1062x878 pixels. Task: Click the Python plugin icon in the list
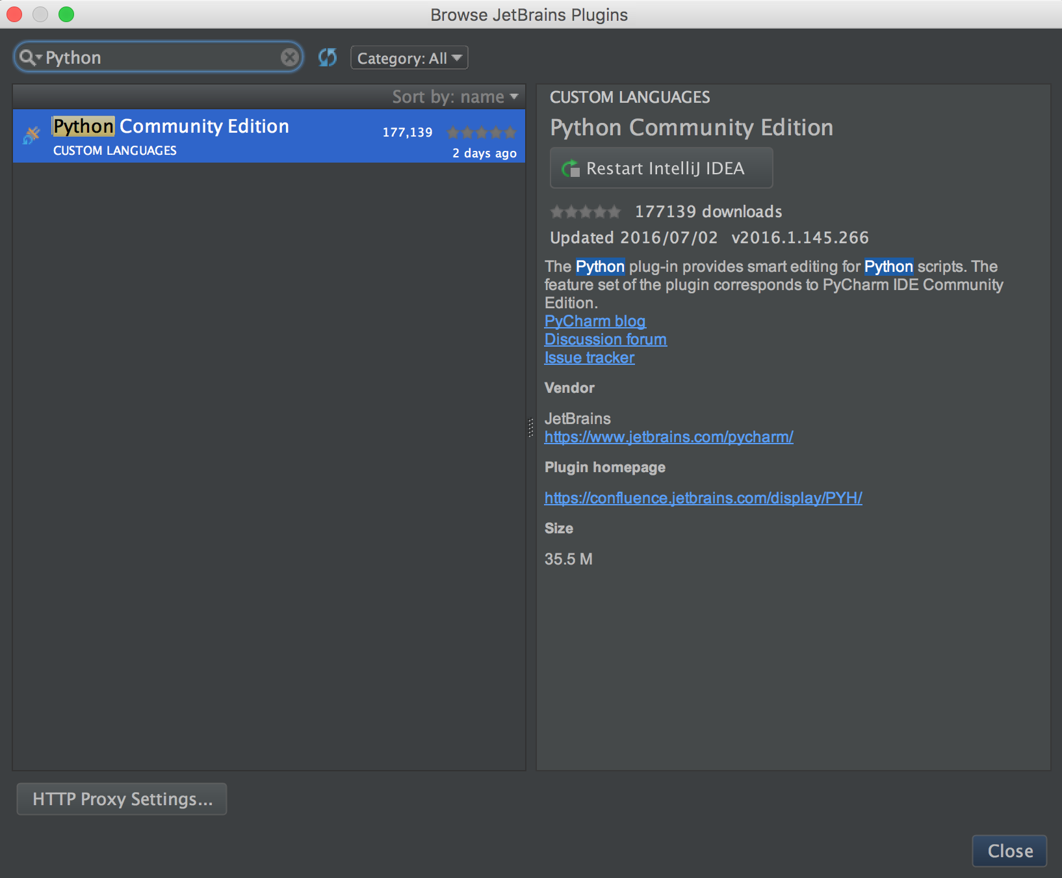[x=31, y=135]
